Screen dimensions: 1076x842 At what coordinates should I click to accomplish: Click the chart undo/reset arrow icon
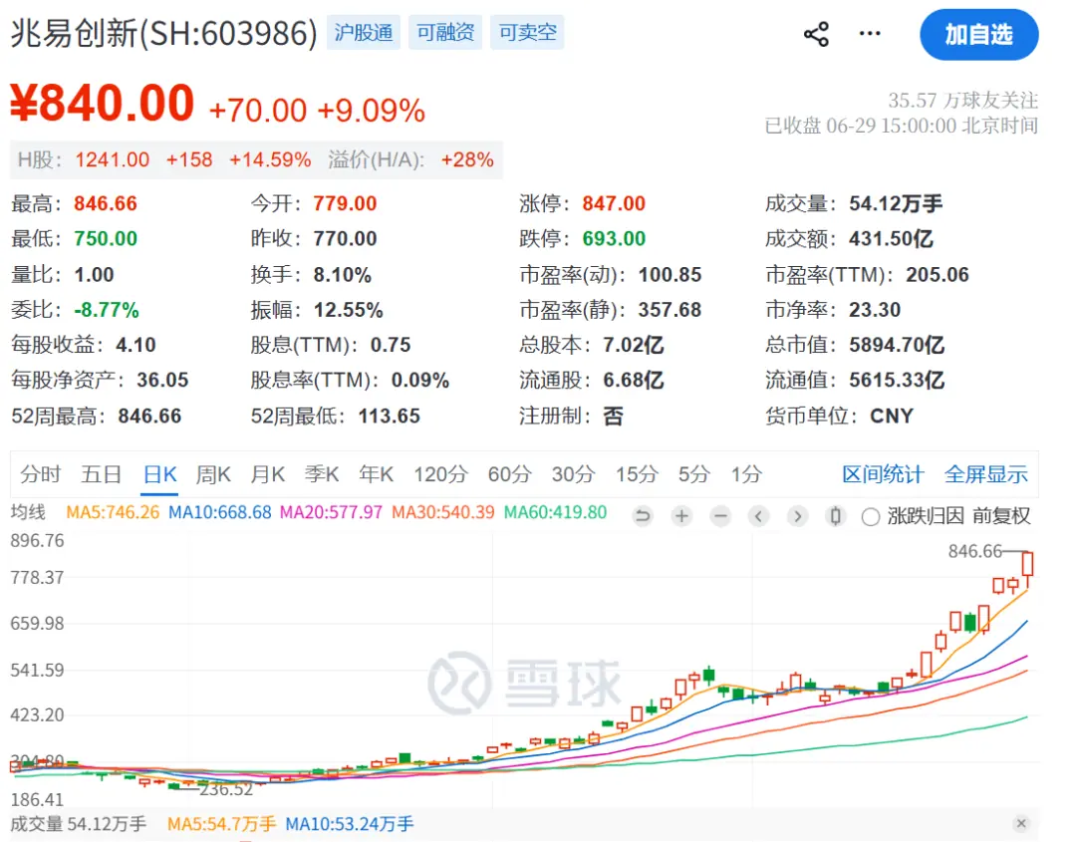point(643,516)
